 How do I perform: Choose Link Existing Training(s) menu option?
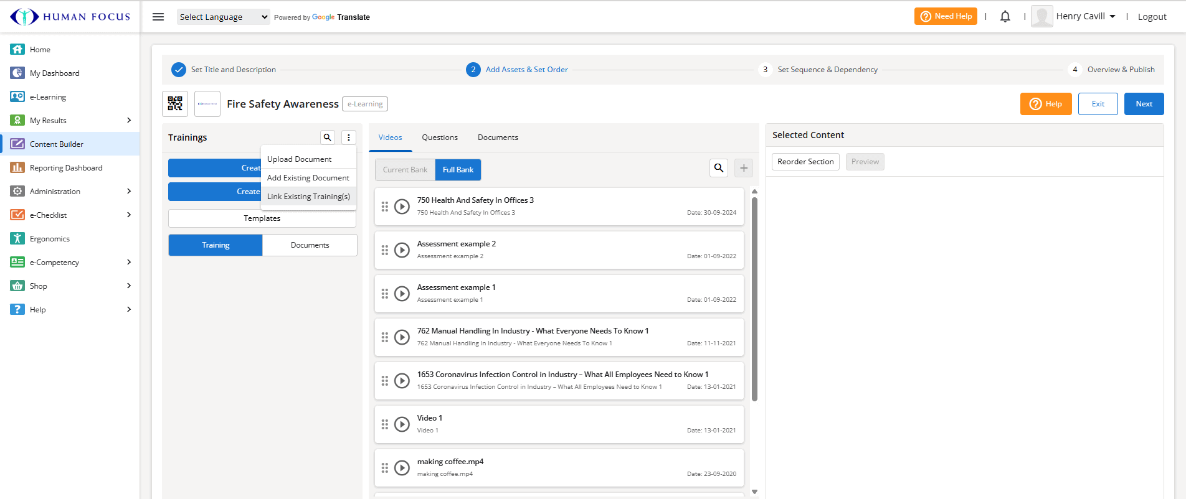pyautogui.click(x=308, y=197)
